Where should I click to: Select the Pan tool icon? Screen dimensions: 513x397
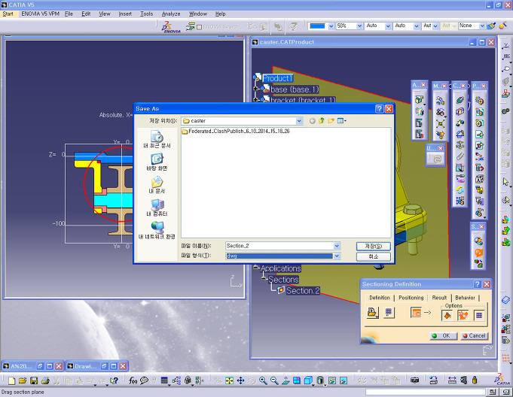click(240, 380)
